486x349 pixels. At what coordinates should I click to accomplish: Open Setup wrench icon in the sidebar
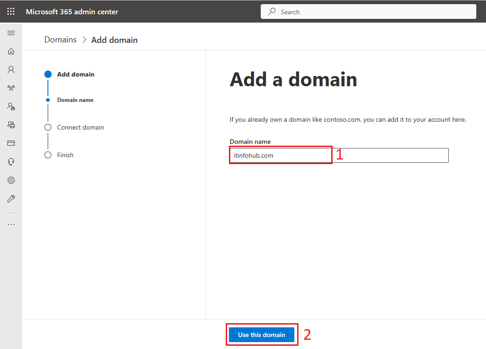coord(11,199)
